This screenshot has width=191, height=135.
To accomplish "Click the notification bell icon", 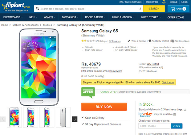I will pyautogui.click(x=164, y=2).
